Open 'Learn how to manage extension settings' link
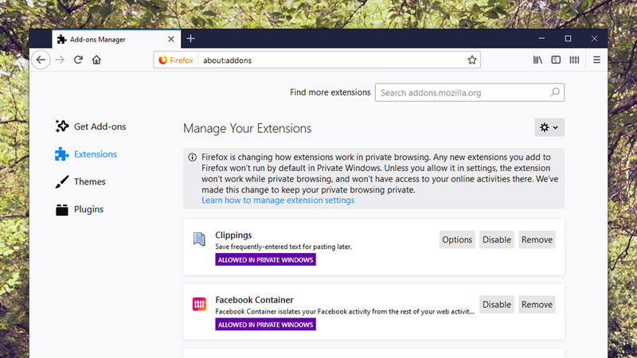The image size is (637, 358). pos(278,200)
